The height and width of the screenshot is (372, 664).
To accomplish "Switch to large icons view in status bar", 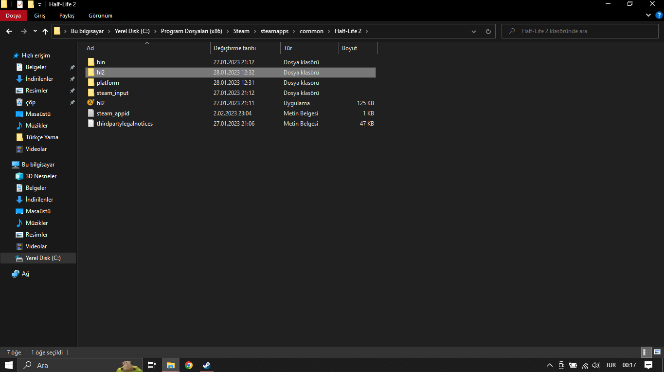I will [657, 352].
